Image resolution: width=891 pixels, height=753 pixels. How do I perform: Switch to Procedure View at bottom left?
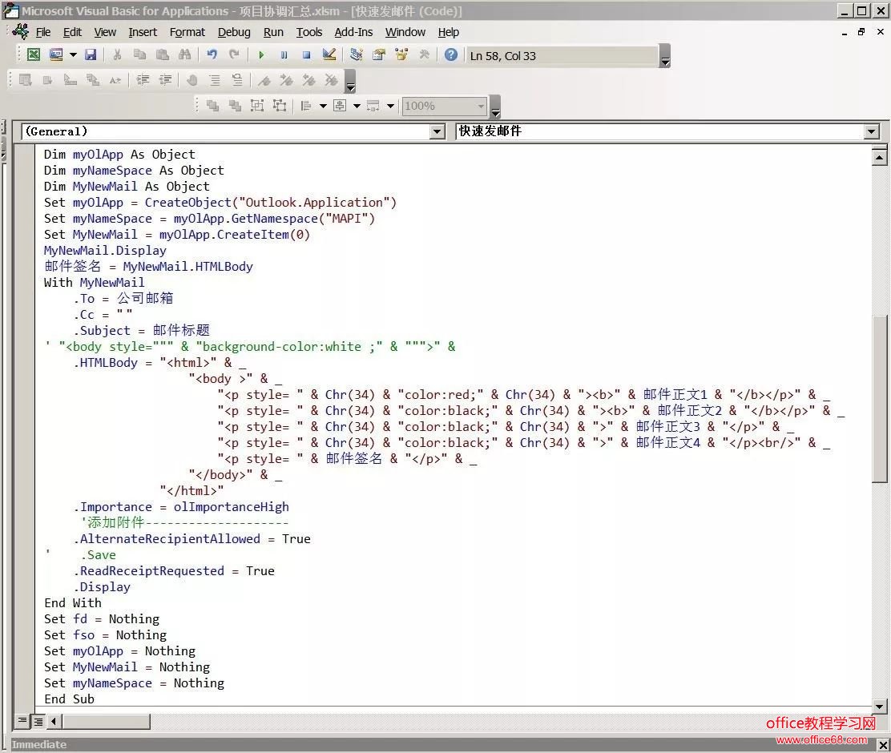[x=22, y=722]
